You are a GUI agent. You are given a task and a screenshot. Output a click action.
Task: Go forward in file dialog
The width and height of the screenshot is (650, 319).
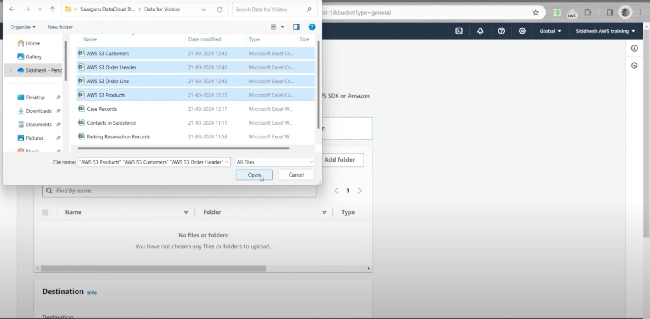(27, 9)
